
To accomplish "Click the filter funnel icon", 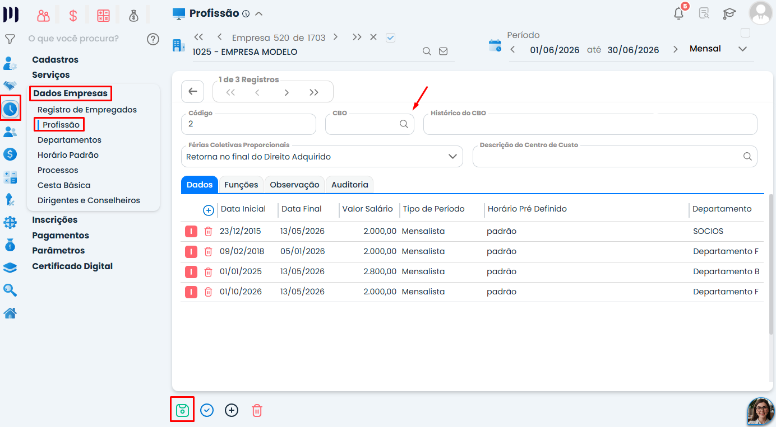I will pos(10,39).
